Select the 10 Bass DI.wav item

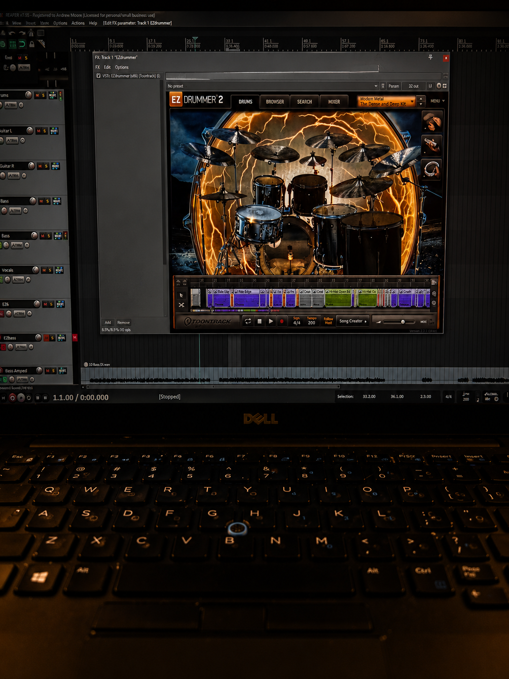[295, 376]
